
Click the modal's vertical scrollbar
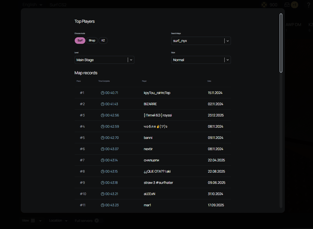[x=281, y=43]
